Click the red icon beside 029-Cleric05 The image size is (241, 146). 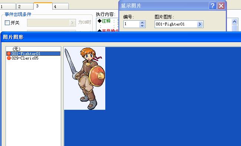[9, 58]
